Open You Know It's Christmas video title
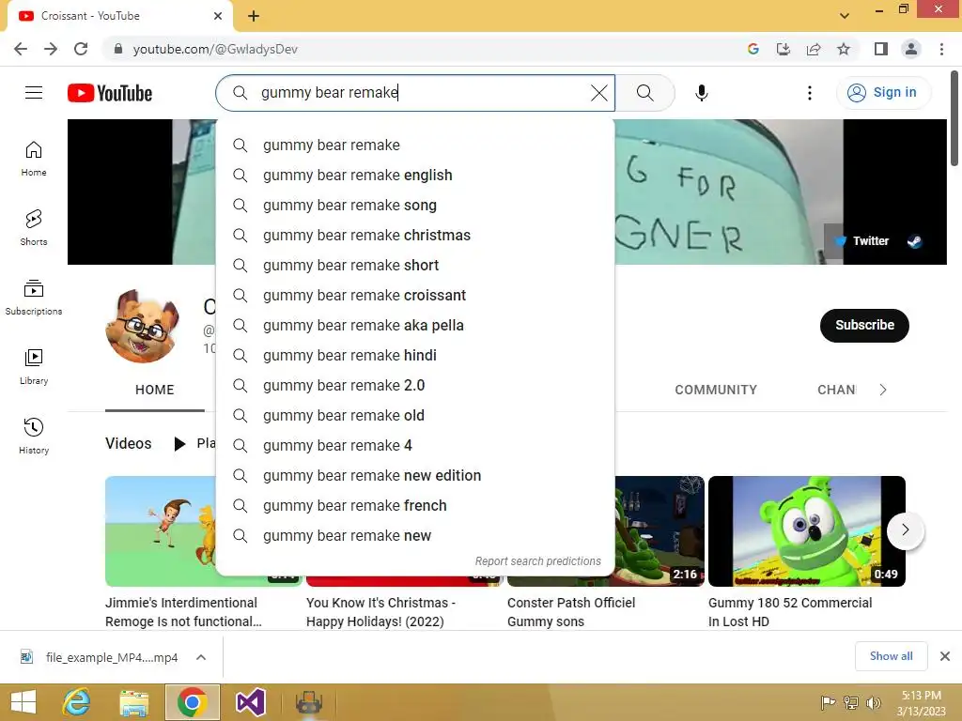The width and height of the screenshot is (962, 721). click(x=380, y=612)
